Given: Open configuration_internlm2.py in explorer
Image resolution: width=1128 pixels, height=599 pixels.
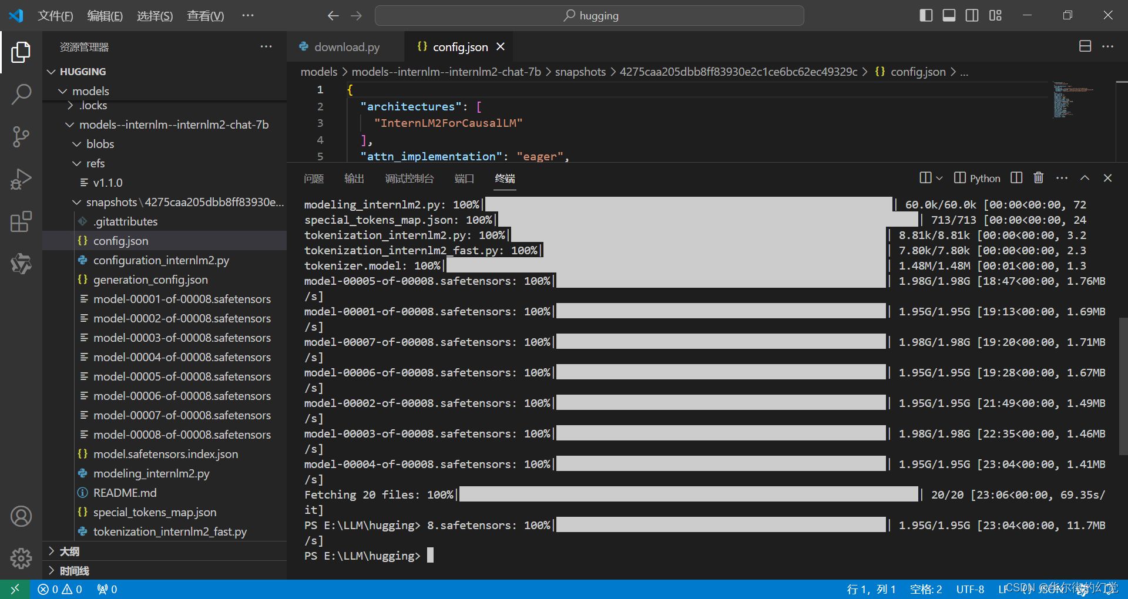Looking at the screenshot, I should coord(164,260).
